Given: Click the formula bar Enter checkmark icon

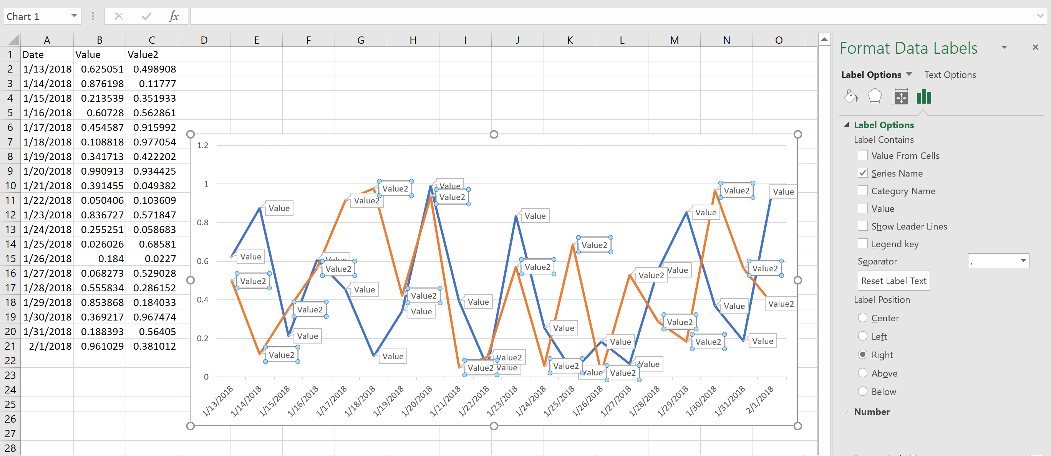Looking at the screenshot, I should 146,16.
